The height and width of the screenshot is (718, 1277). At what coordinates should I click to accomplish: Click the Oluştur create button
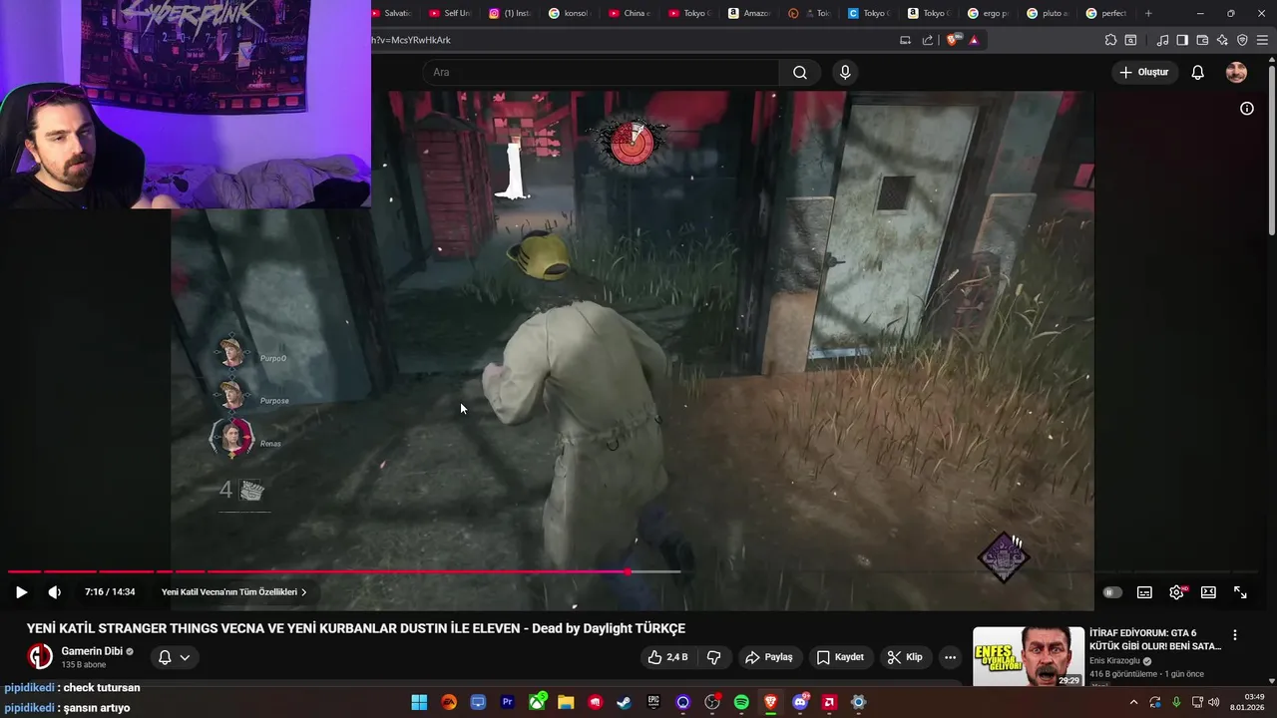(1144, 72)
